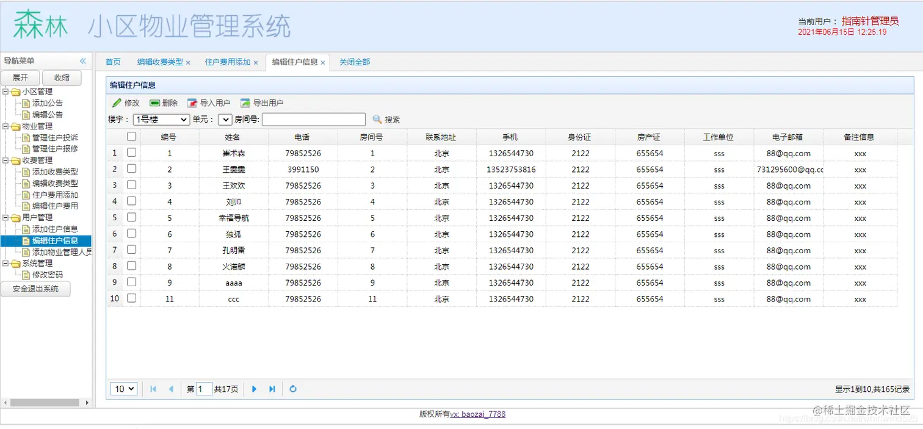Click the 修改密码 document icon
This screenshot has height=429, width=923.
click(26, 275)
